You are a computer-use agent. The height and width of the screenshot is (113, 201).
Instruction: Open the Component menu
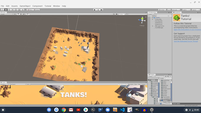[38, 6]
